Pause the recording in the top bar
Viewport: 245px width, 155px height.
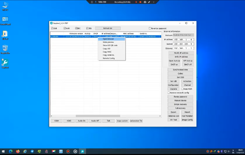136,2
